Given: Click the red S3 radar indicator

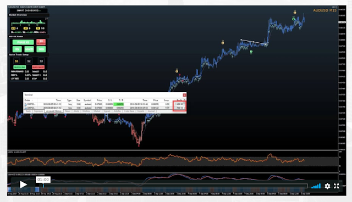Looking at the screenshot, I should click(x=41, y=42).
